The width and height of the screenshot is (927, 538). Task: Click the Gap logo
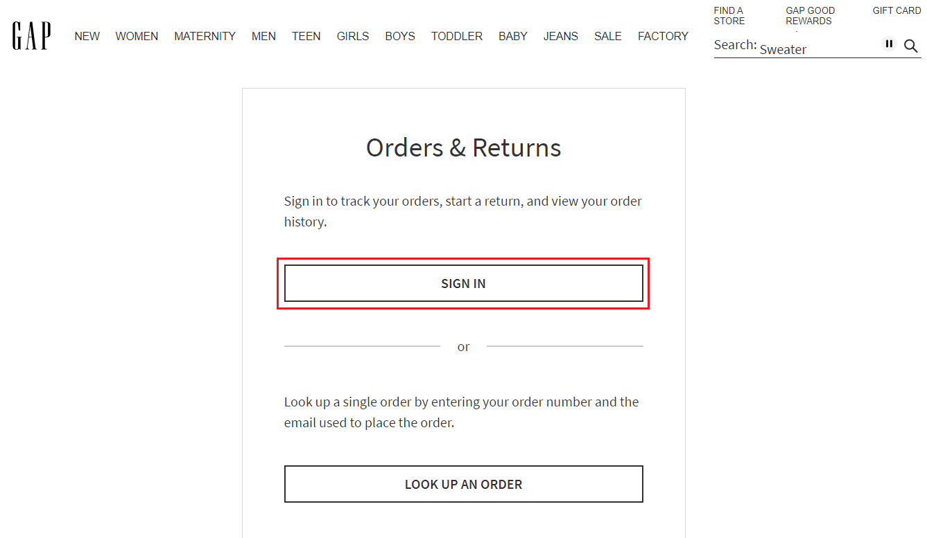(31, 36)
